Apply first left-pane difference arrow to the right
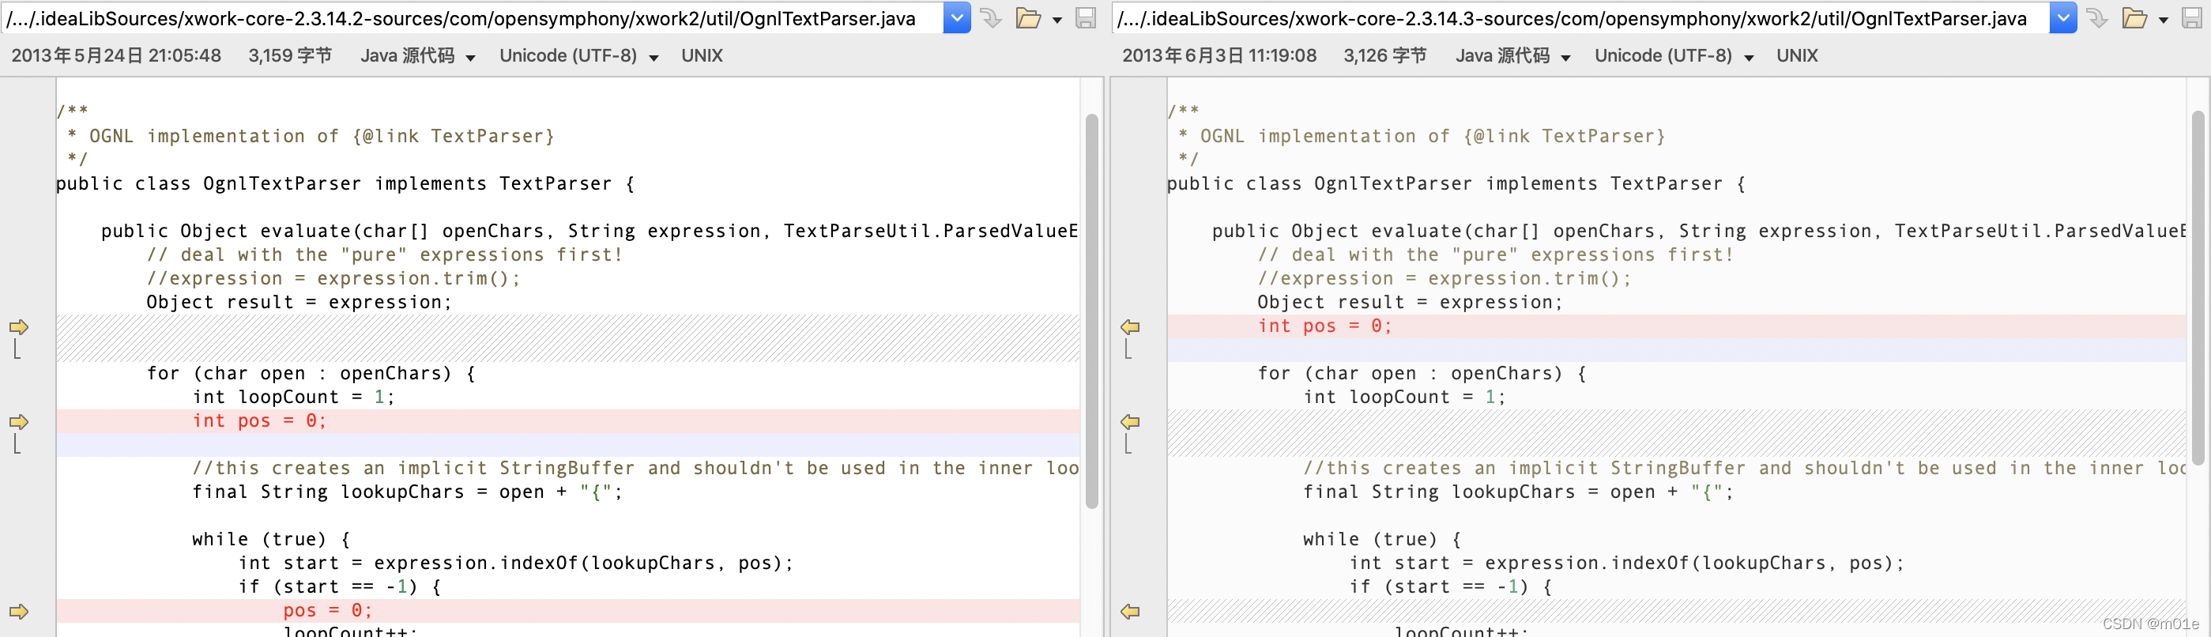 [x=19, y=327]
